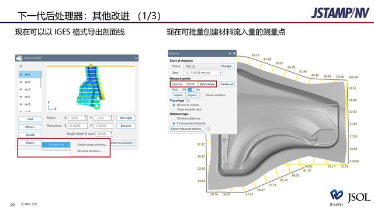
Task: Open the Step dropdown list
Action: click(x=220, y=72)
